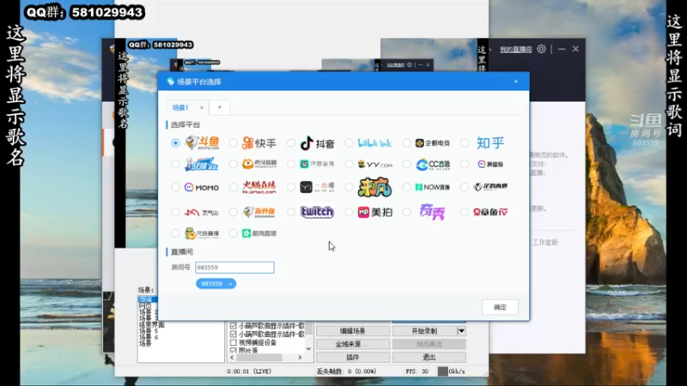687x386 pixels.
Task: Select the Douyu (斗鱼) platform radio button
Action: tap(175, 142)
